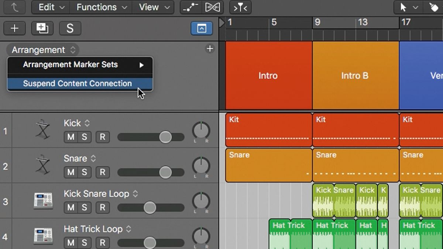Click the global S solo icon above tracks
443x249 pixels.
70,28
